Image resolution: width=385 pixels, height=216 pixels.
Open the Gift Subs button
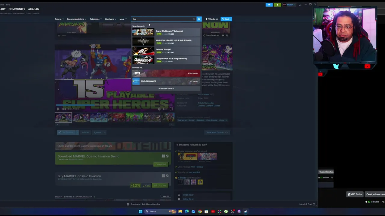(x=355, y=194)
